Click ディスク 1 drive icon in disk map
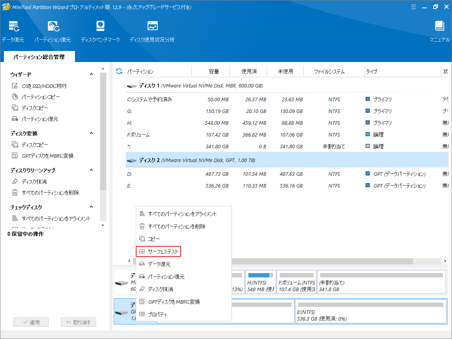Image resolution: width=452 pixels, height=339 pixels. click(121, 283)
